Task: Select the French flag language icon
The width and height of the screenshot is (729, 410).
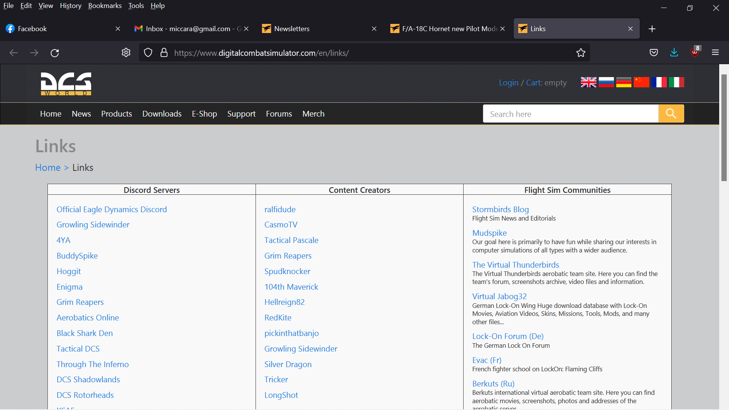Action: point(659,82)
